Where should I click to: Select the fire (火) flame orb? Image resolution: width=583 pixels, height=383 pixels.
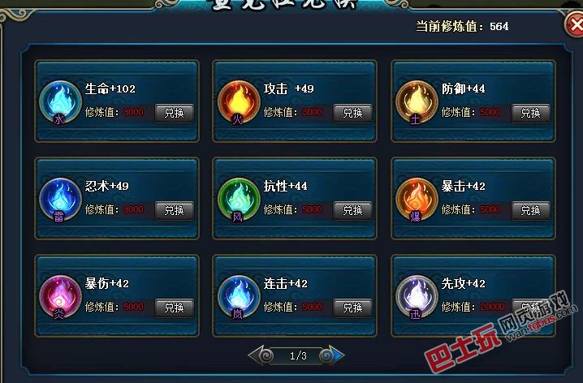tap(239, 101)
